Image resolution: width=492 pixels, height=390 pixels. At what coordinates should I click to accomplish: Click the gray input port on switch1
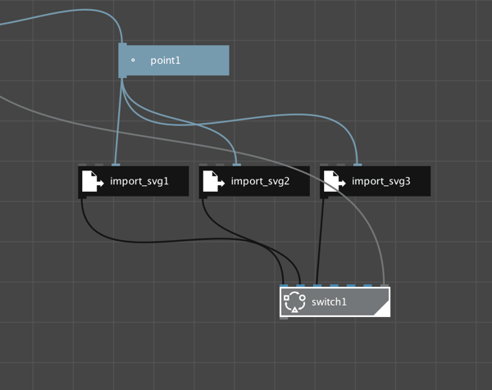pos(385,286)
